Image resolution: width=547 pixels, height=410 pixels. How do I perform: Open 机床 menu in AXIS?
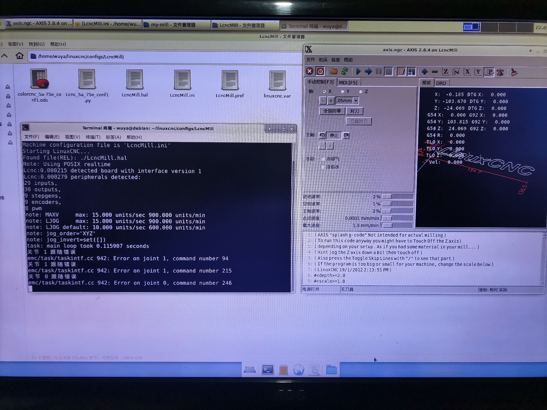point(323,60)
